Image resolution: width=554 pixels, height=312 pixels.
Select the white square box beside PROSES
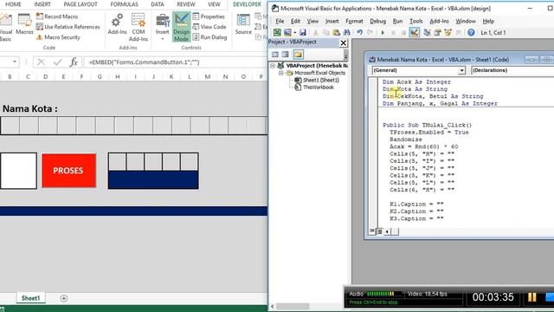(18, 171)
